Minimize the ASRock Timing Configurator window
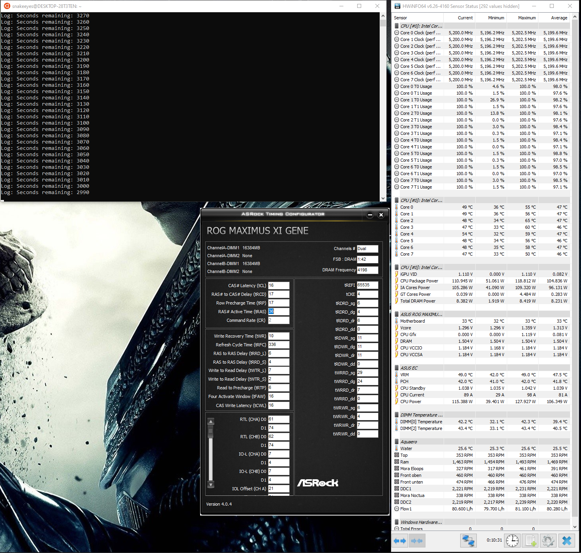Viewport: 581px width, 553px height. (370, 215)
